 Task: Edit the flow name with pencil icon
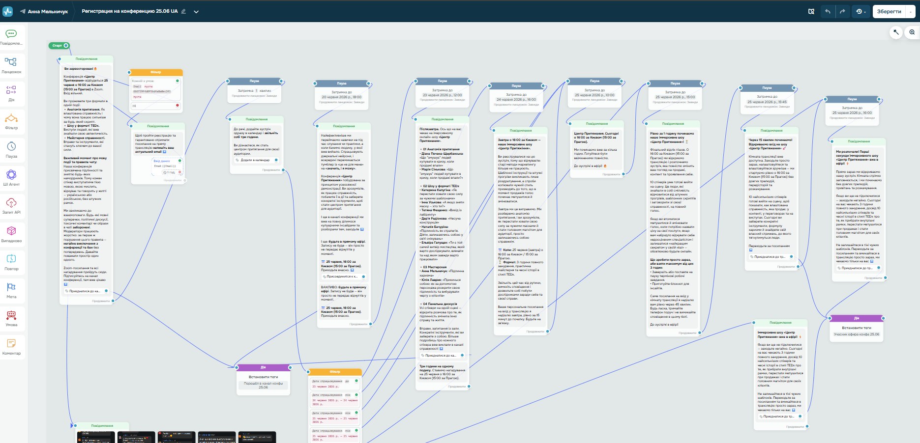tap(183, 11)
